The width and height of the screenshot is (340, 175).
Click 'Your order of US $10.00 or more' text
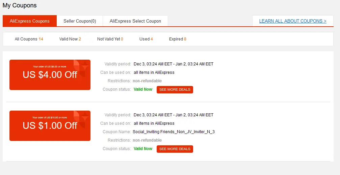[50, 117]
